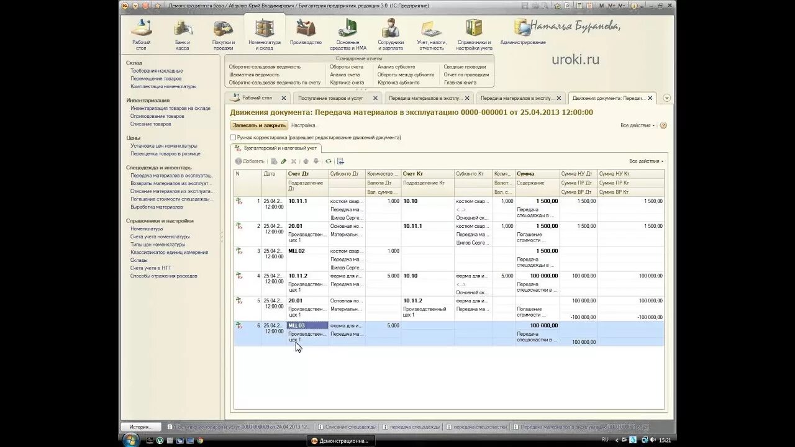Click the 1C main menu icon
Image resolution: width=795 pixels, height=447 pixels.
point(125,6)
